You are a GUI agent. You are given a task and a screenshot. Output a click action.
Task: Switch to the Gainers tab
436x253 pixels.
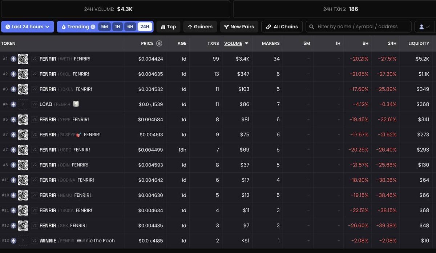(x=200, y=27)
